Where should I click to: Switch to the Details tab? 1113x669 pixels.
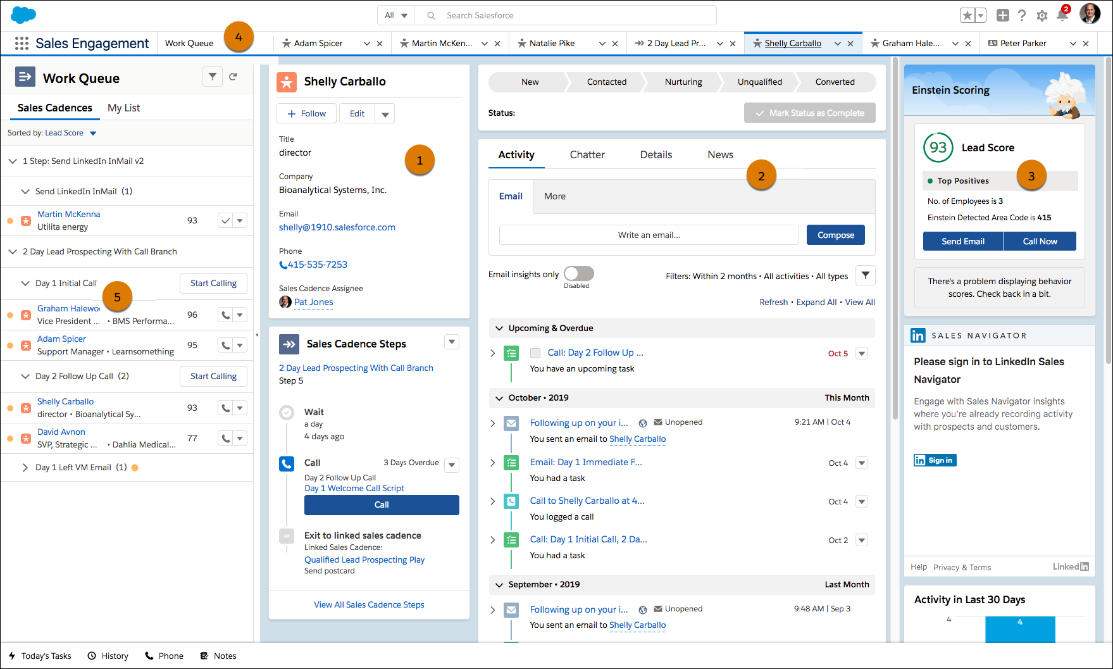[x=656, y=155]
